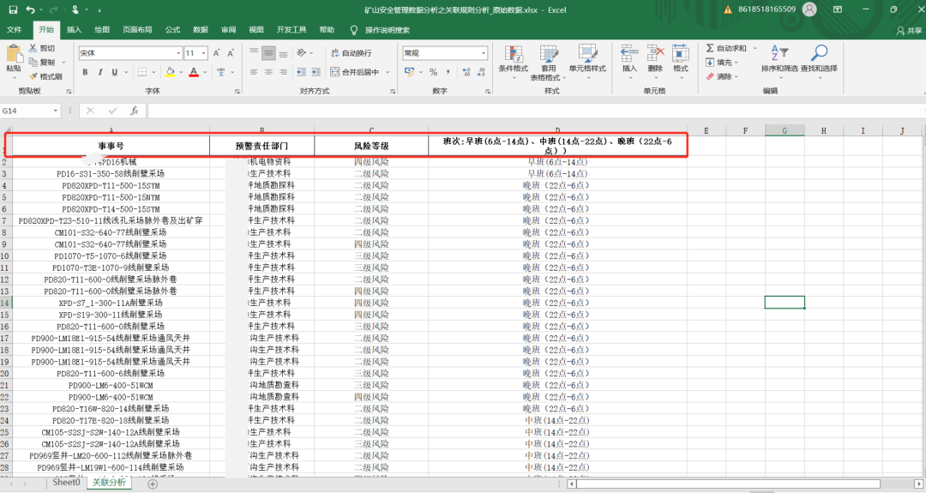Open the 文件 file menu
Image resolution: width=926 pixels, height=493 pixels.
click(x=15, y=29)
